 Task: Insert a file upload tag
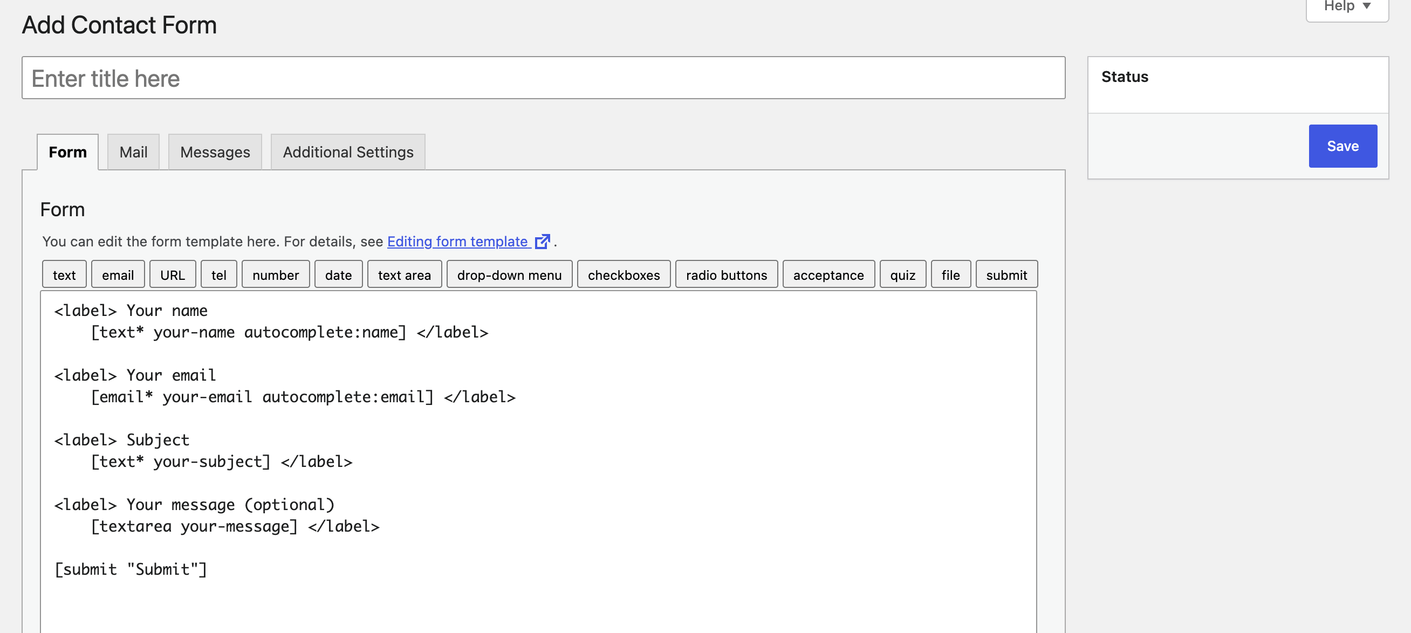point(950,274)
